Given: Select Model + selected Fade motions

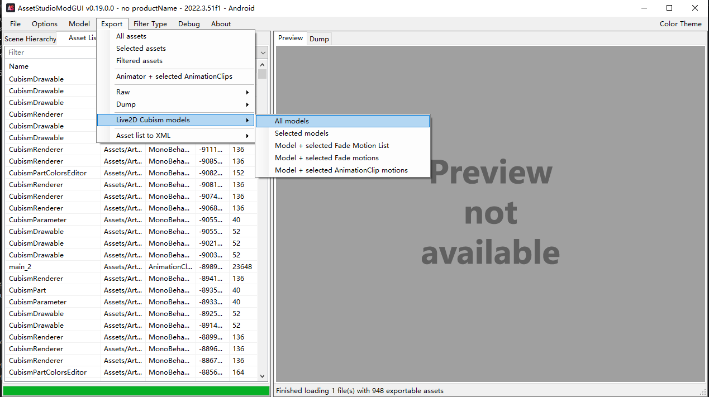Looking at the screenshot, I should [x=326, y=158].
